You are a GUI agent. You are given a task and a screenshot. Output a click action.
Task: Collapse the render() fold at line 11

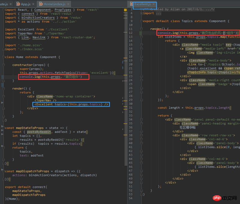click(141, 29)
